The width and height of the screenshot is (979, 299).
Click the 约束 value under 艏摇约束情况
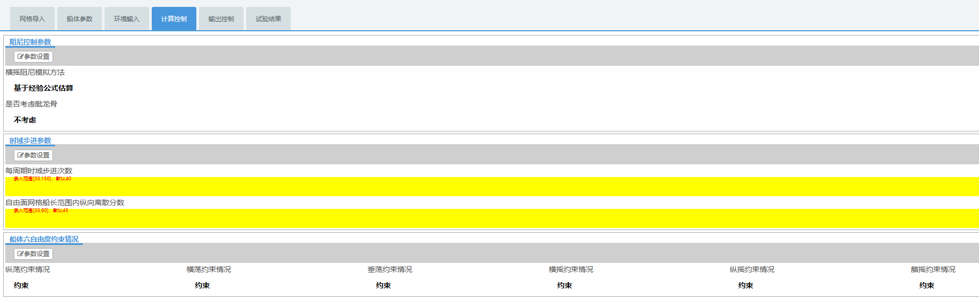tap(927, 285)
